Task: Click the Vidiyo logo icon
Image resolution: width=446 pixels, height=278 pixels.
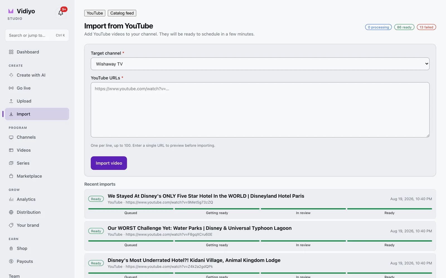Action: [x=11, y=11]
